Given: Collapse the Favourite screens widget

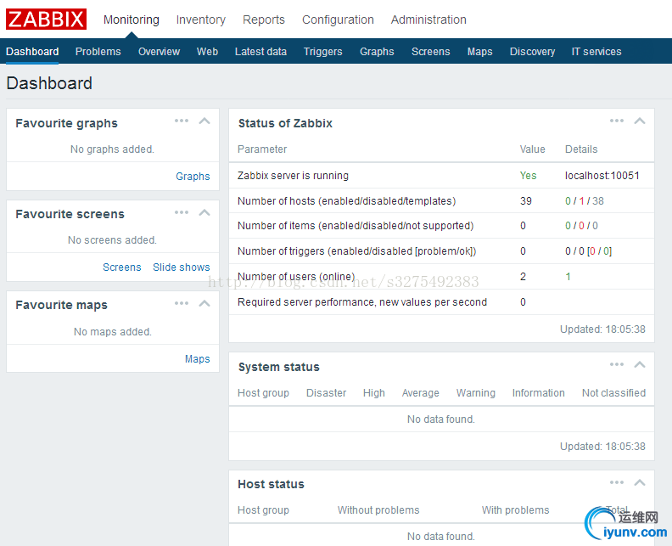Looking at the screenshot, I should coord(204,213).
